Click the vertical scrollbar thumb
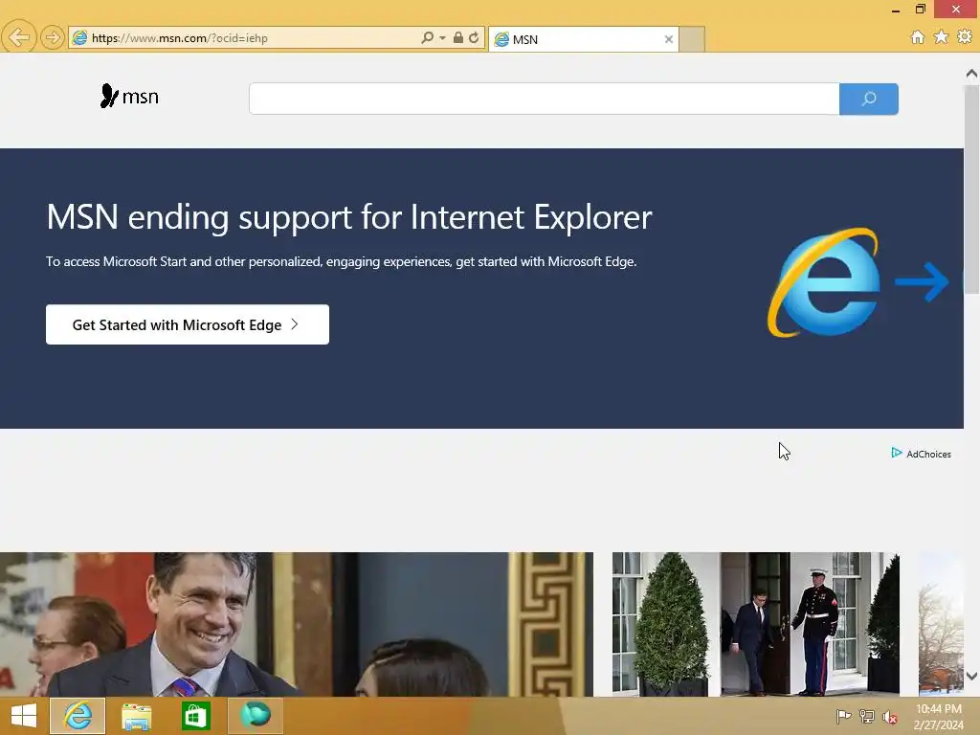 pos(971,189)
